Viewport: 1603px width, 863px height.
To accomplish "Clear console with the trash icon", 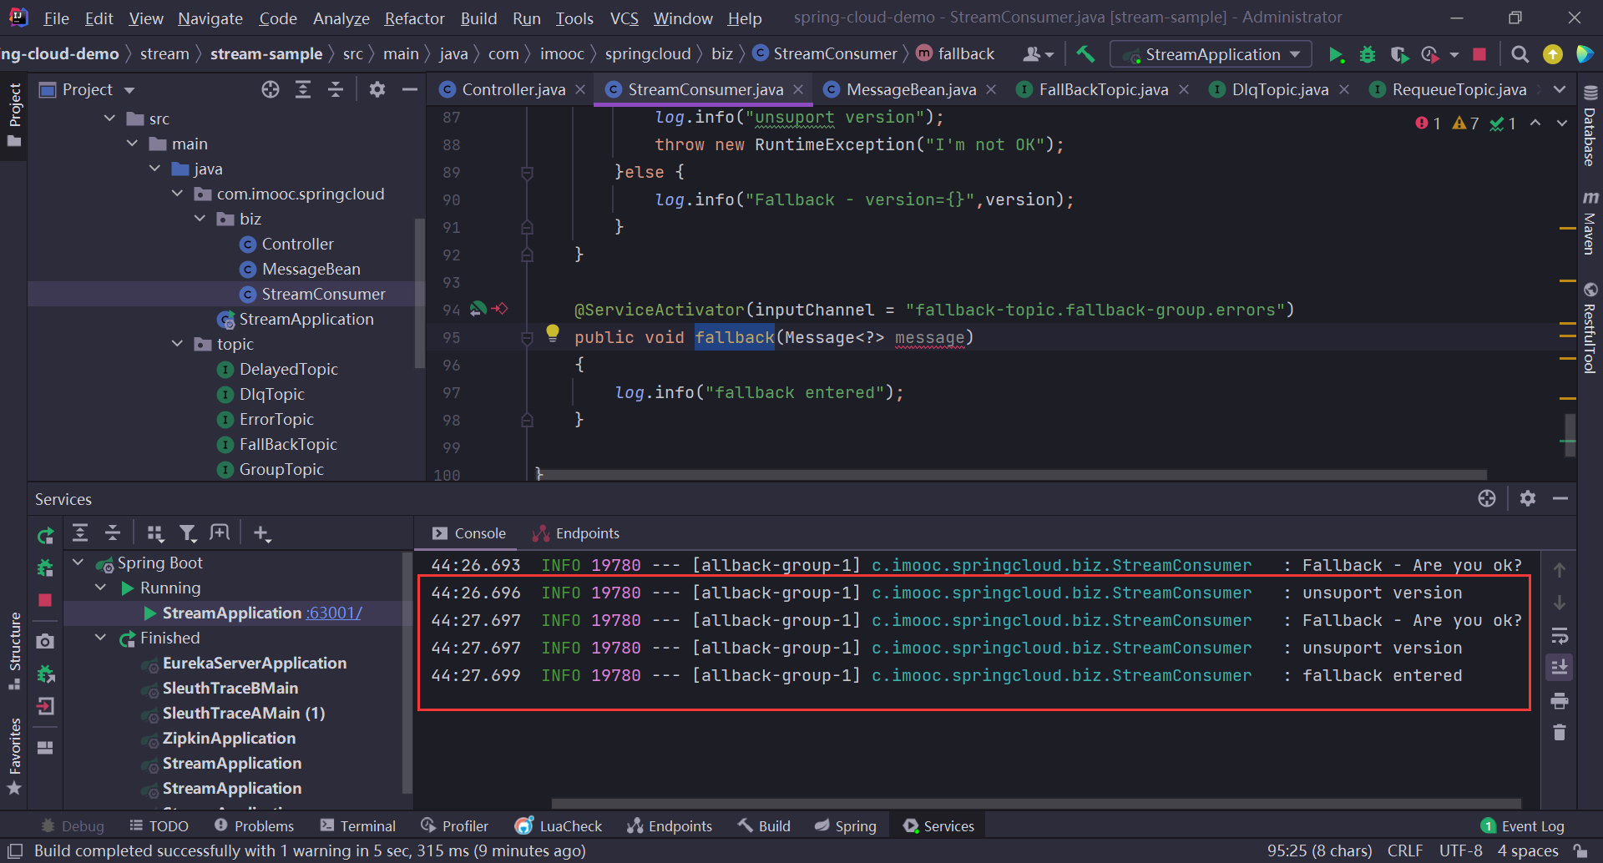I will pyautogui.click(x=1559, y=732).
